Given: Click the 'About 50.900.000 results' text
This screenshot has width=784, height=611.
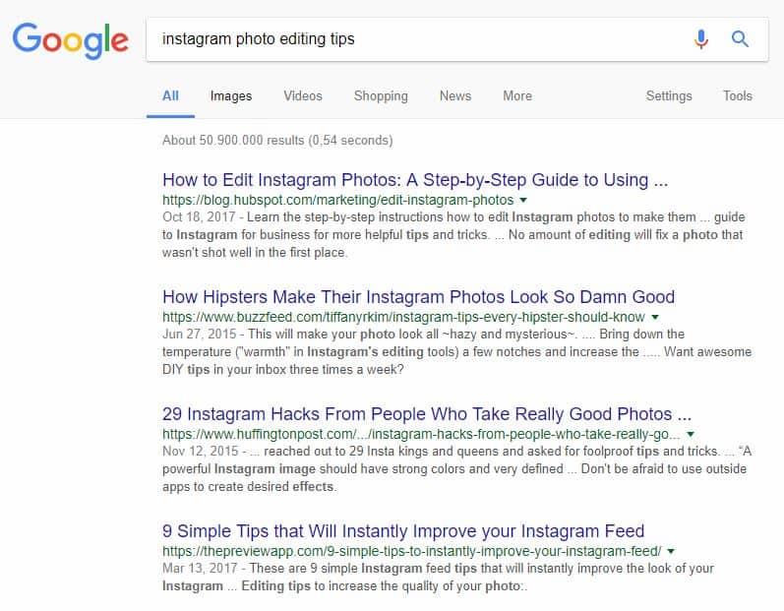Looking at the screenshot, I should [x=233, y=140].
